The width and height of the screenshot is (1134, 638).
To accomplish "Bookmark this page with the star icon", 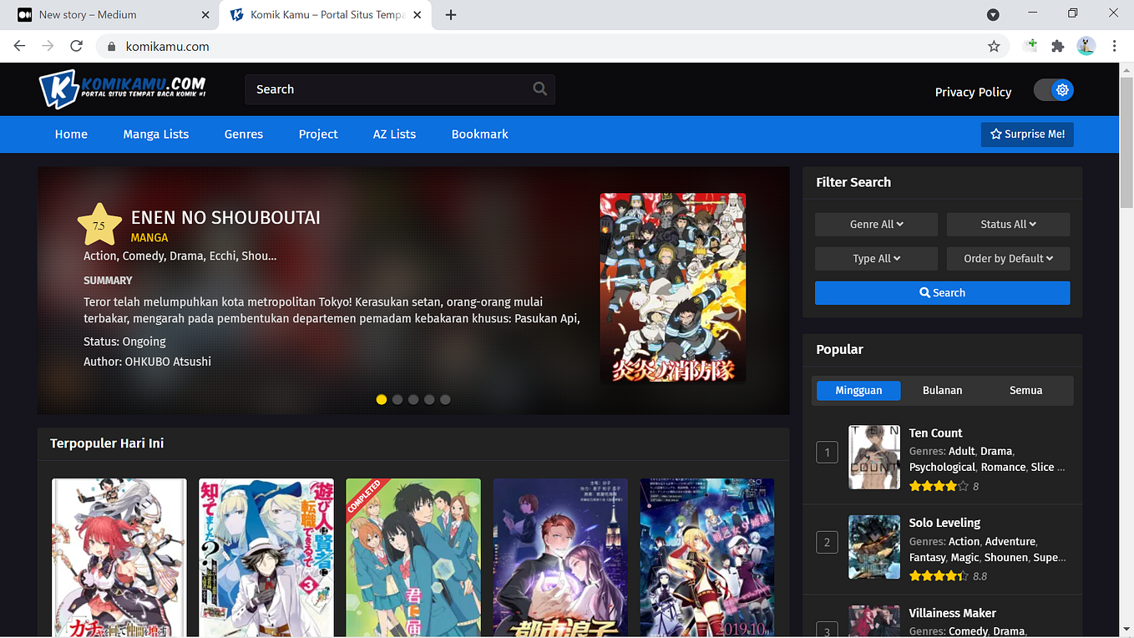I will point(994,47).
